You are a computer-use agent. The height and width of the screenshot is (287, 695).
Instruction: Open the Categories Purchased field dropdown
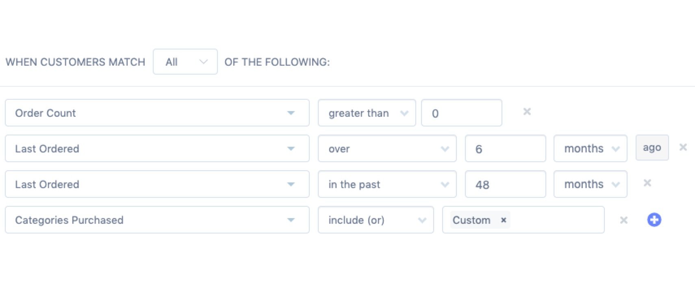157,220
